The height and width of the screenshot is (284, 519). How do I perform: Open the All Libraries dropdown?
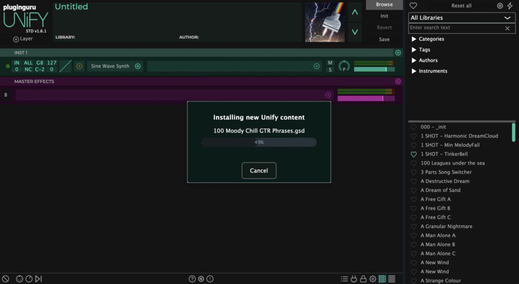coord(462,18)
